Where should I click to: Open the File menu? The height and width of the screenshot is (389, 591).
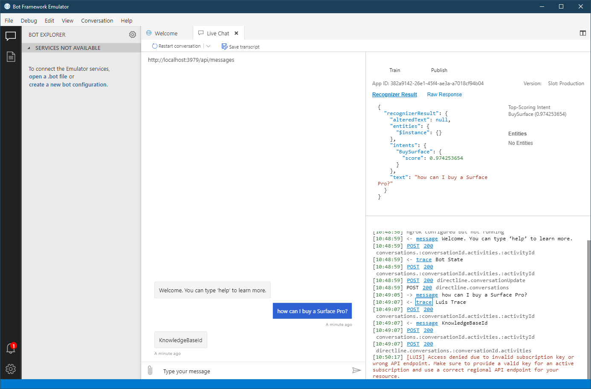[9, 20]
